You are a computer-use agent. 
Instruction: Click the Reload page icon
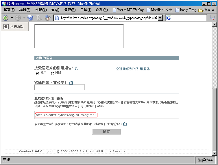[x=30, y=18]
